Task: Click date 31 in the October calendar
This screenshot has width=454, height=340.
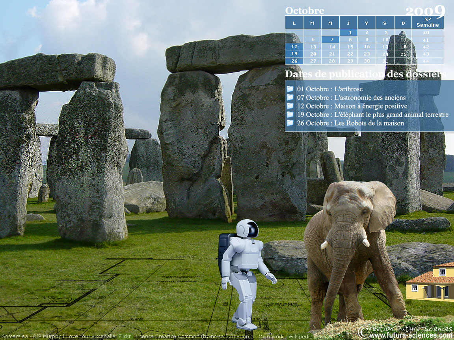Action: tap(385, 61)
